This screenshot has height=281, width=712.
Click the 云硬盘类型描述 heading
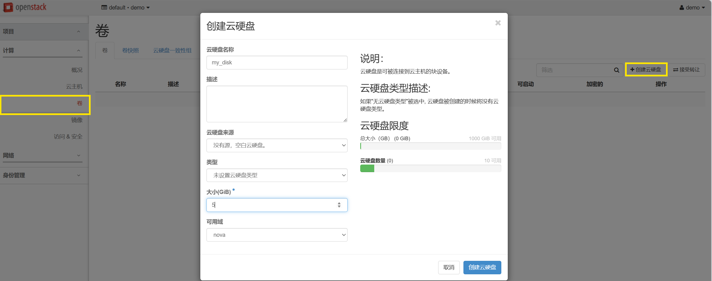pyautogui.click(x=395, y=88)
